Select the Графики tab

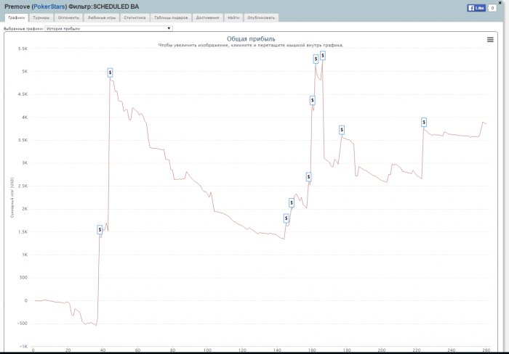click(x=17, y=18)
